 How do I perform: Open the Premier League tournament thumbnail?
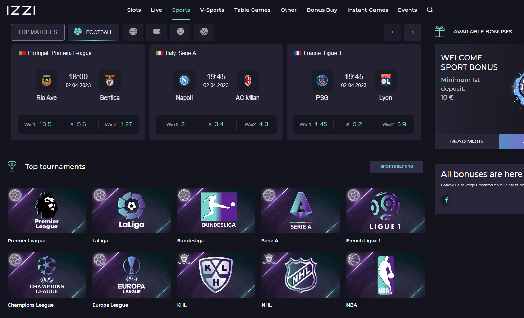tap(47, 211)
